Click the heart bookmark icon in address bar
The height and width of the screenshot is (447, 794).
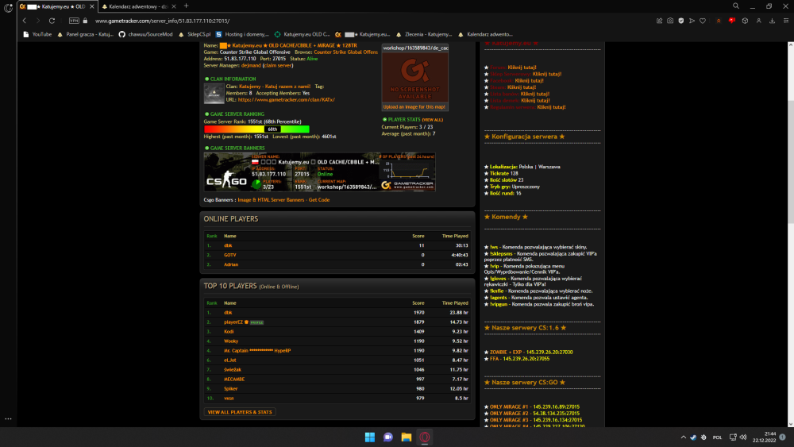703,21
